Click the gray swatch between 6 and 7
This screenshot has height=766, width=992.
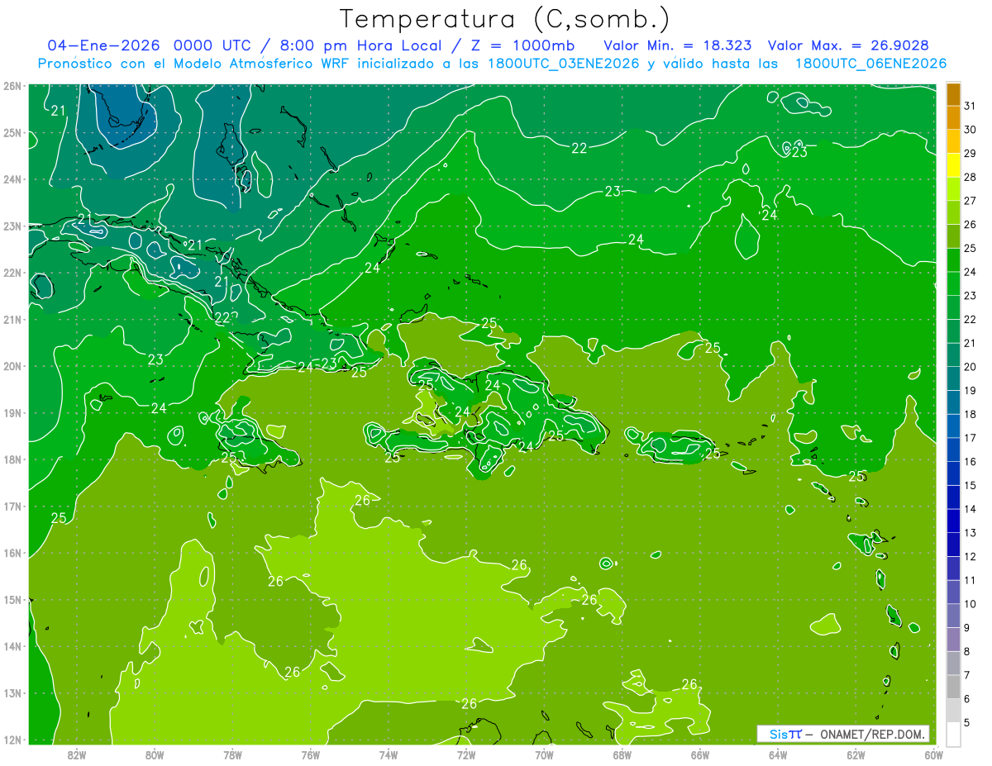(954, 687)
